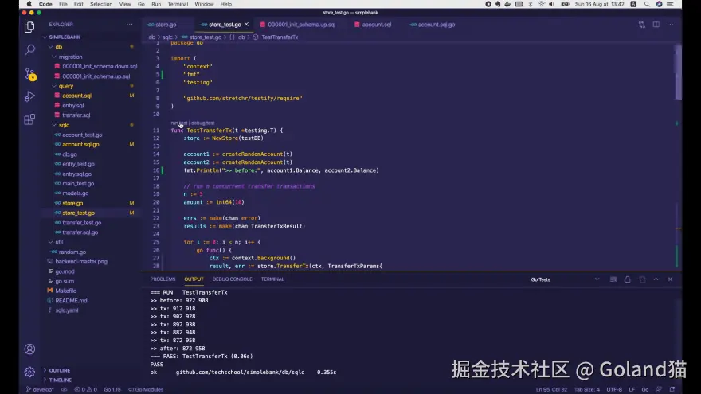Open store.go in the explorer

[72, 203]
